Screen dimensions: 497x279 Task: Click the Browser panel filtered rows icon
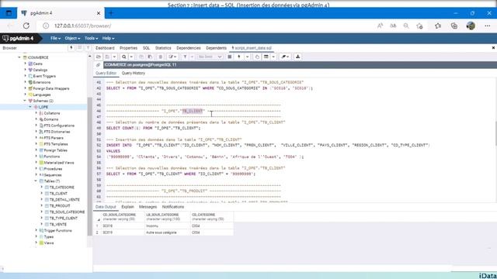tap(88, 48)
